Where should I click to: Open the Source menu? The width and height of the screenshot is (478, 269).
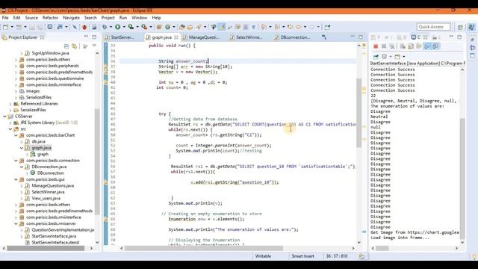[x=31, y=18]
